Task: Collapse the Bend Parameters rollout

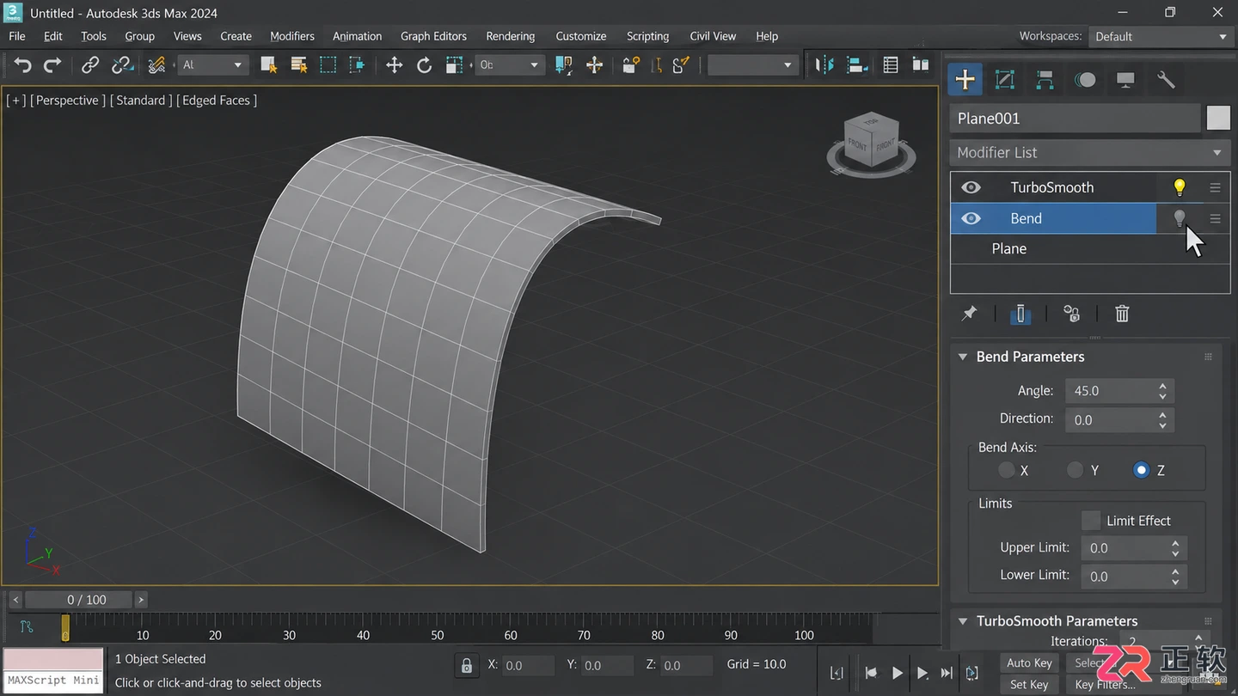Action: point(963,357)
